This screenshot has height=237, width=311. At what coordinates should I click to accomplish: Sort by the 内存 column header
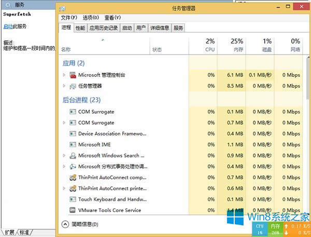pyautogui.click(x=232, y=46)
